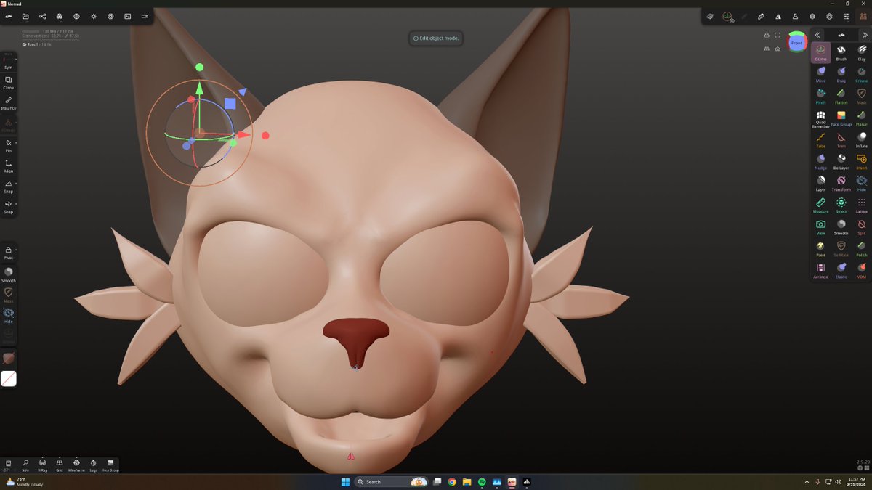872x490 pixels.
Task: Open the Settings gear menu
Action: [x=829, y=16]
